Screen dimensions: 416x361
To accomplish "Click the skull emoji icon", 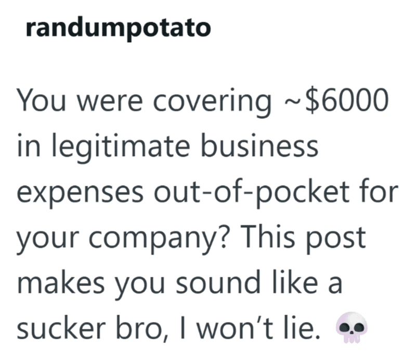I will pyautogui.click(x=352, y=328).
